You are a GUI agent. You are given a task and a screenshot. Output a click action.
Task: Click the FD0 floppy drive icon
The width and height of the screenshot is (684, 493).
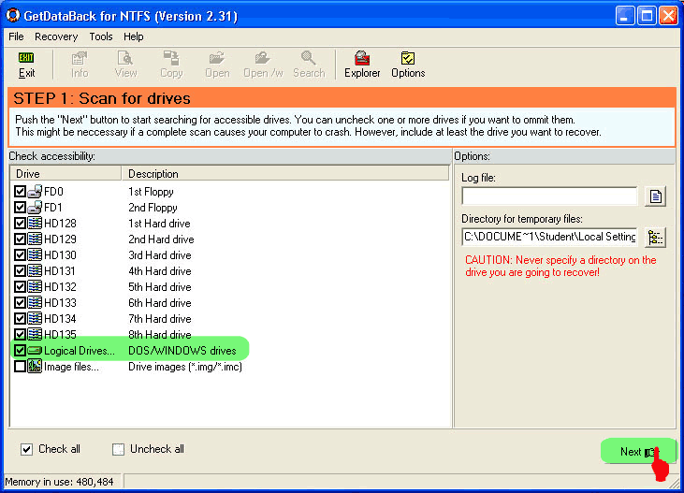[x=35, y=192]
